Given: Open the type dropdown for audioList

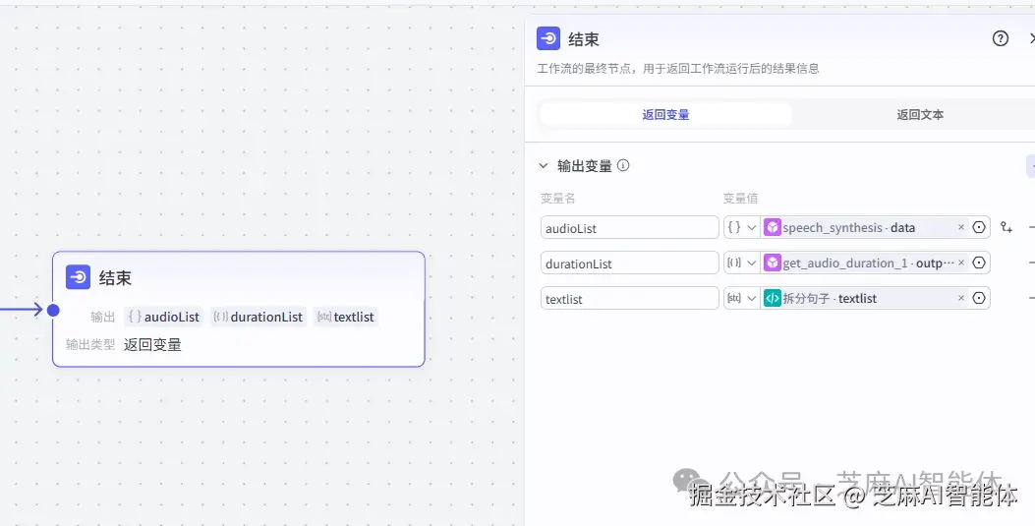Looking at the screenshot, I should pyautogui.click(x=742, y=228).
